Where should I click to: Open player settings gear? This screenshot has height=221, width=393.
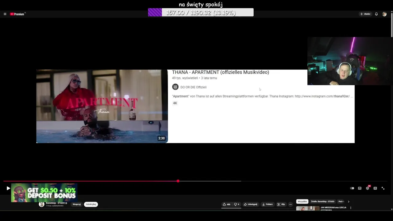point(368,188)
